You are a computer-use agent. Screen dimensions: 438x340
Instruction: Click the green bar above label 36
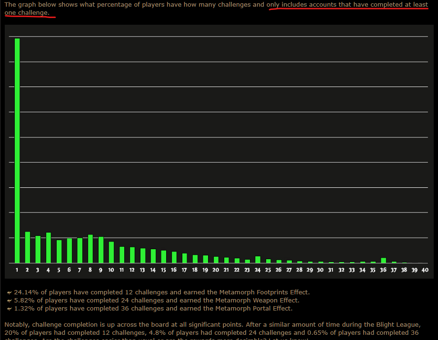[384, 261]
